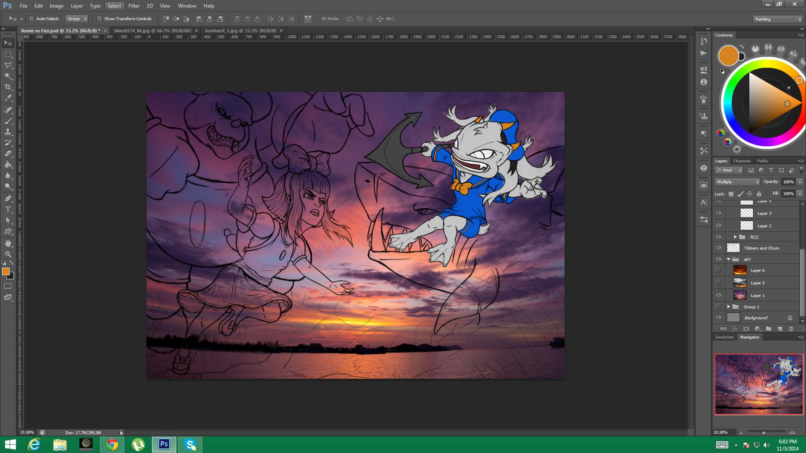Click the Windows Start button

tap(10, 444)
